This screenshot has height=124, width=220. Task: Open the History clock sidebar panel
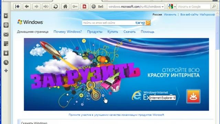point(6,62)
